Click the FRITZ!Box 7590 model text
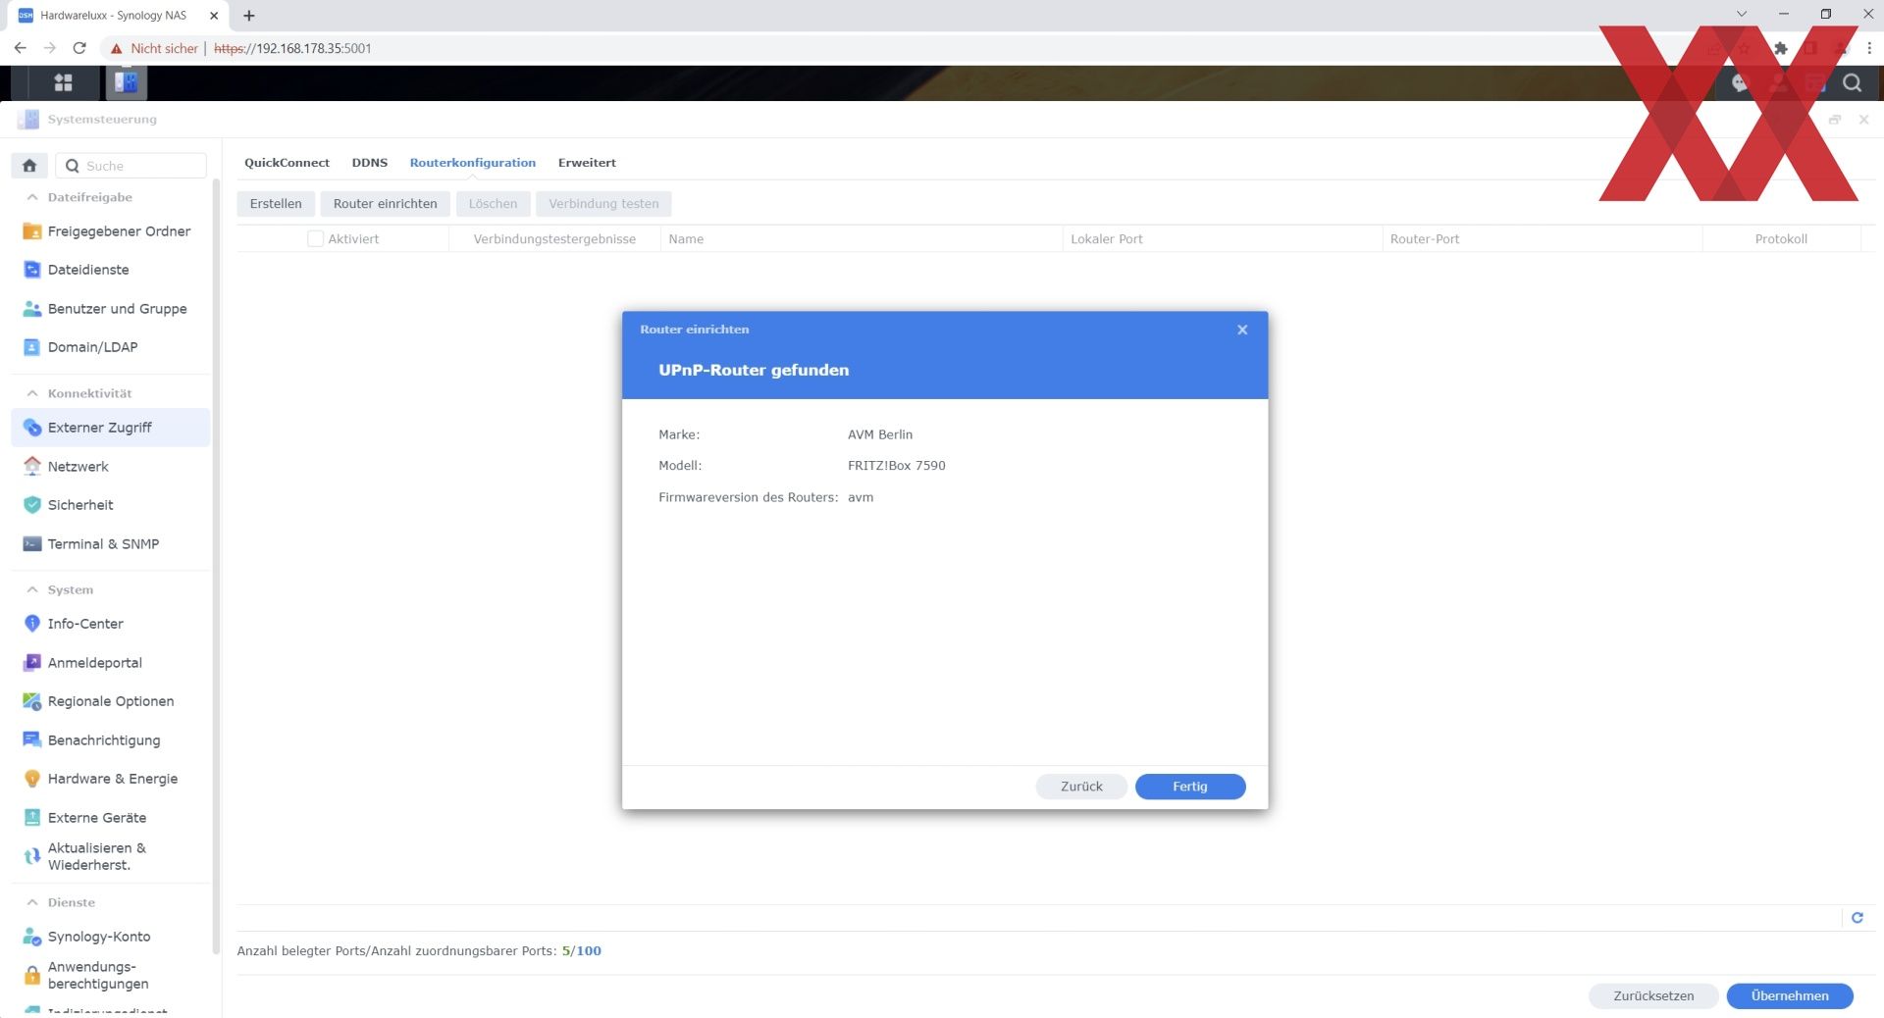 coord(896,466)
